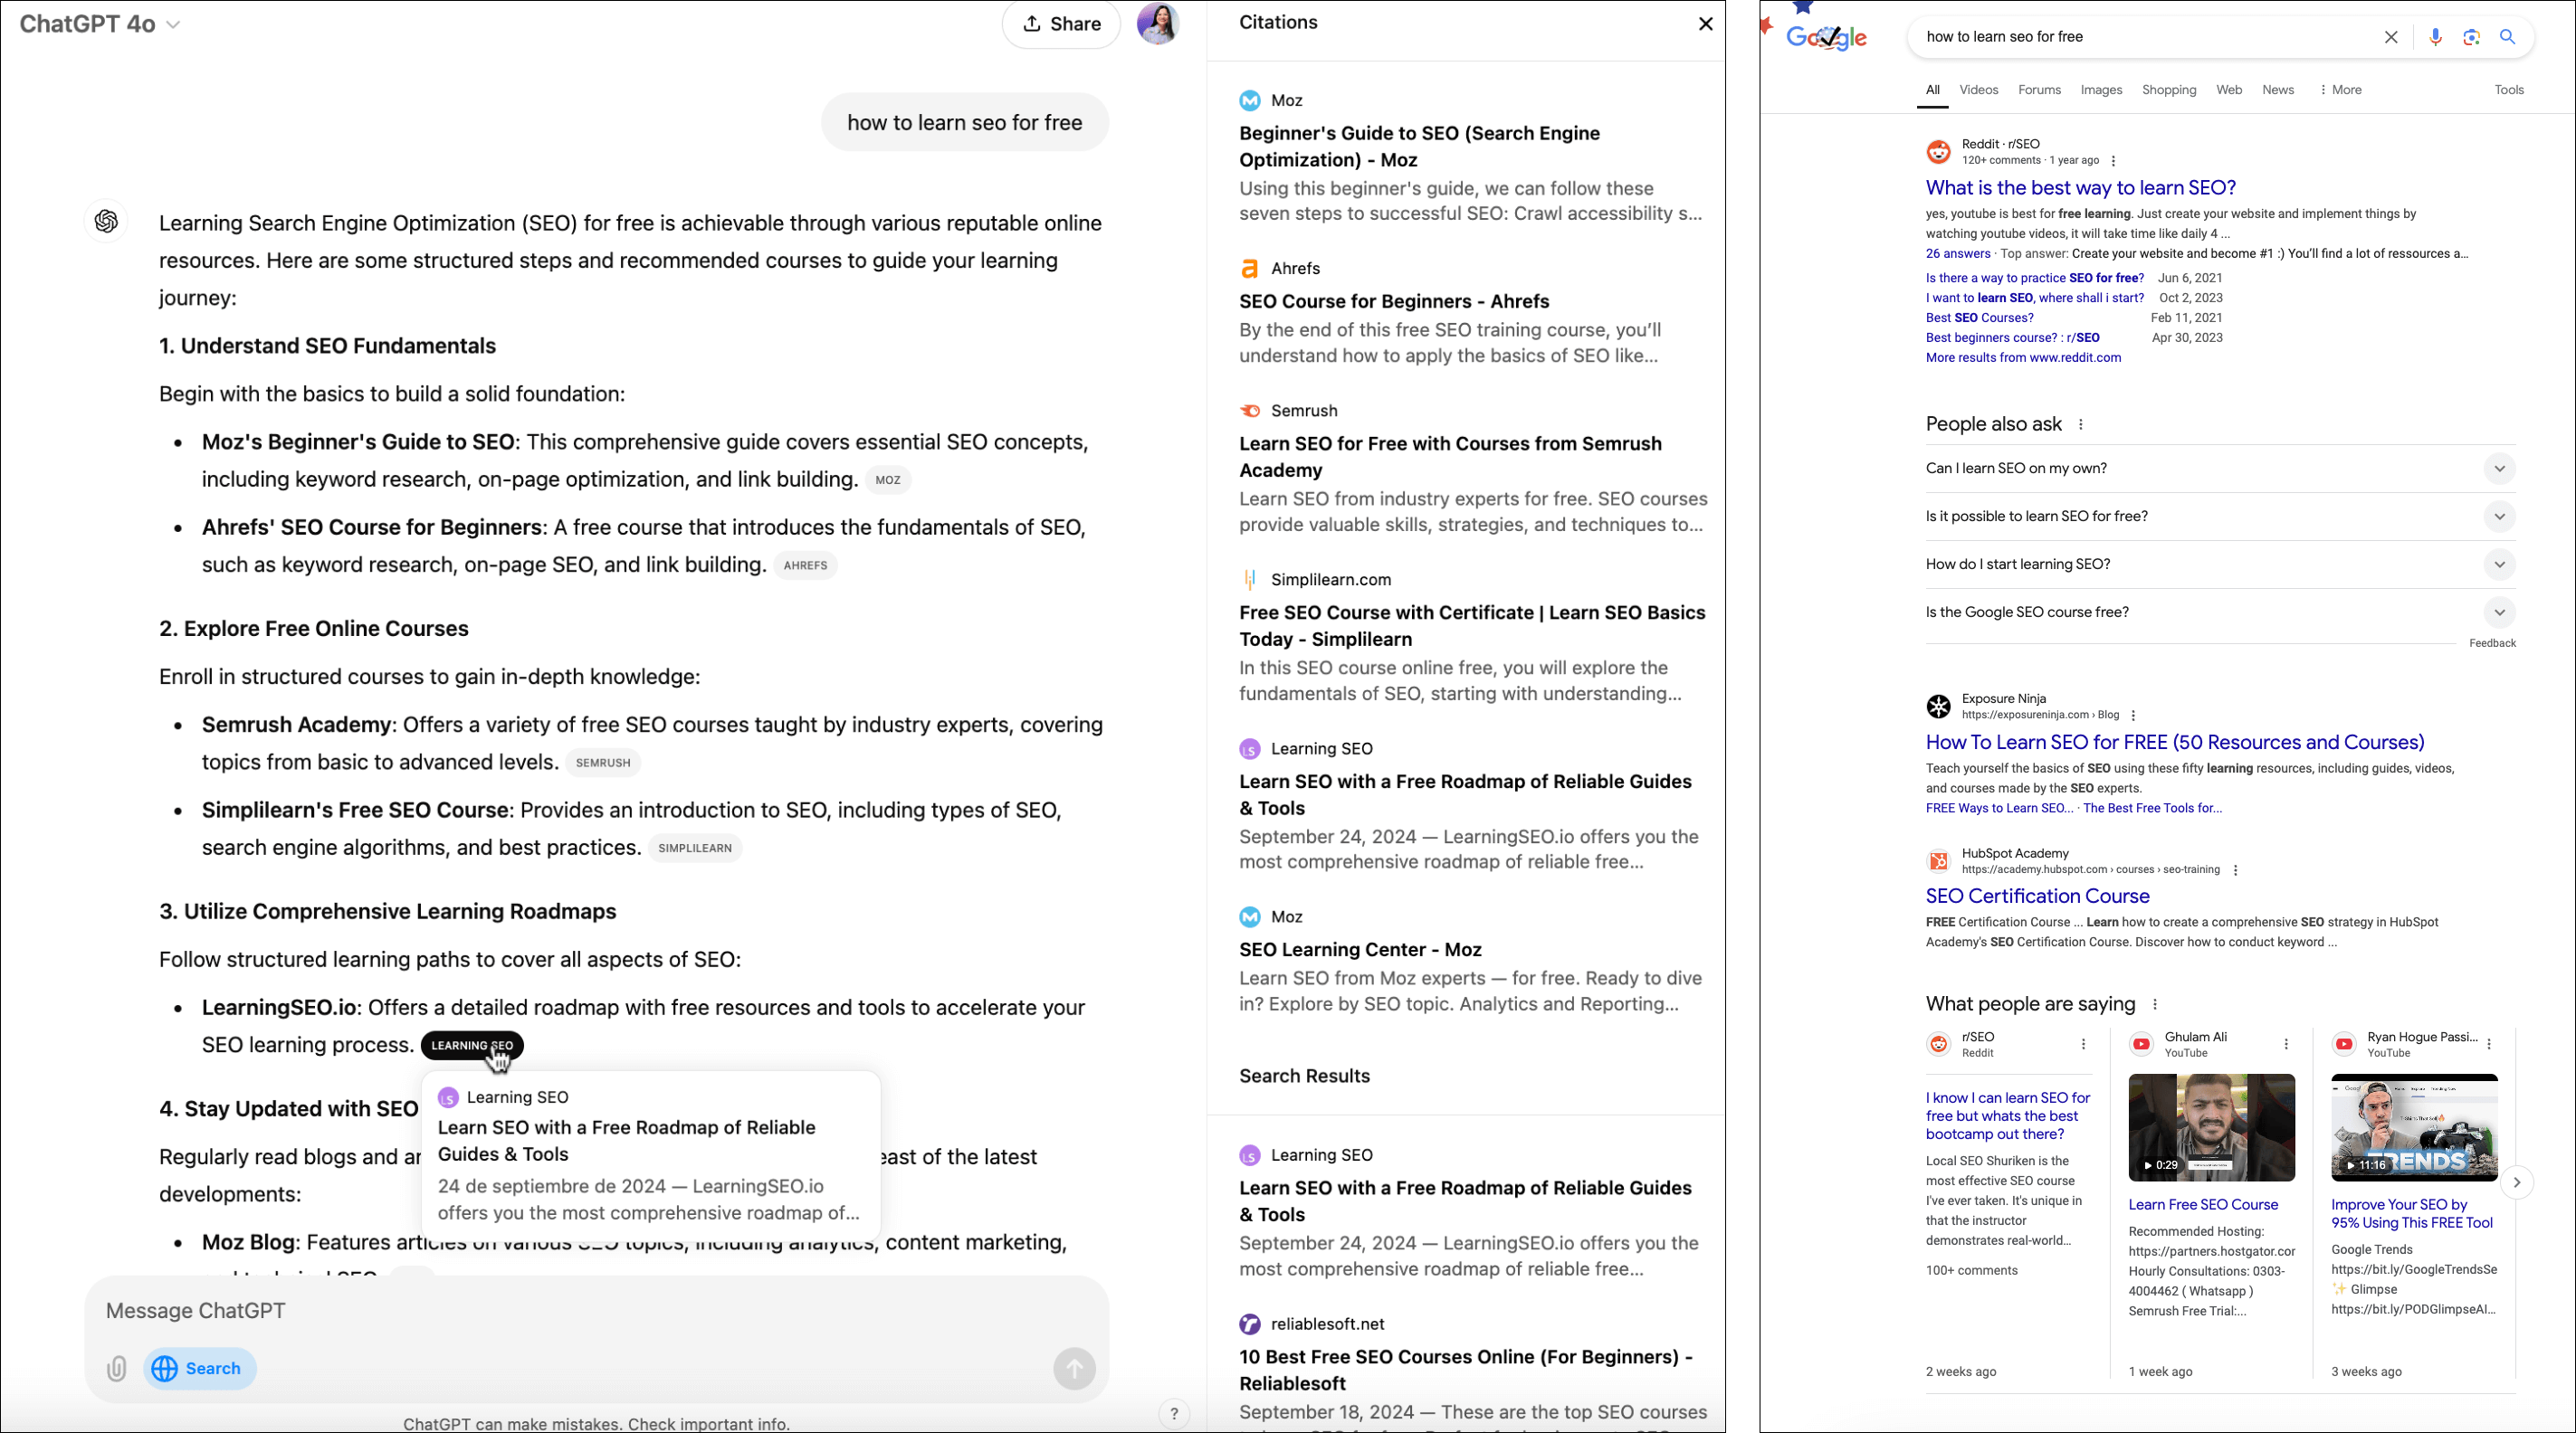This screenshot has height=1433, width=2576.
Task: Open People also ask options menu
Action: coord(2080,424)
